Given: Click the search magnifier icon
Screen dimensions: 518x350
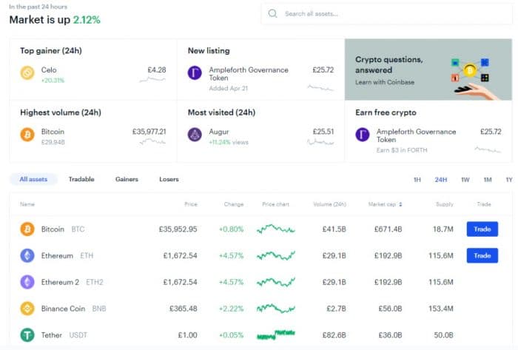Looking at the screenshot, I should [x=273, y=14].
